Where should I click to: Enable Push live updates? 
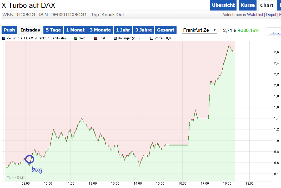click(x=9, y=30)
